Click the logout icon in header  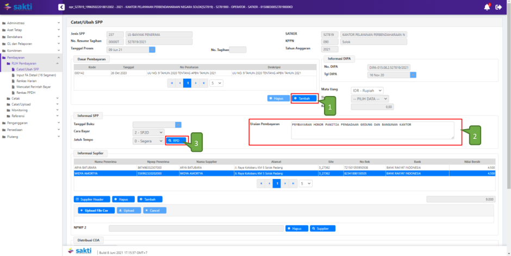[499, 7]
